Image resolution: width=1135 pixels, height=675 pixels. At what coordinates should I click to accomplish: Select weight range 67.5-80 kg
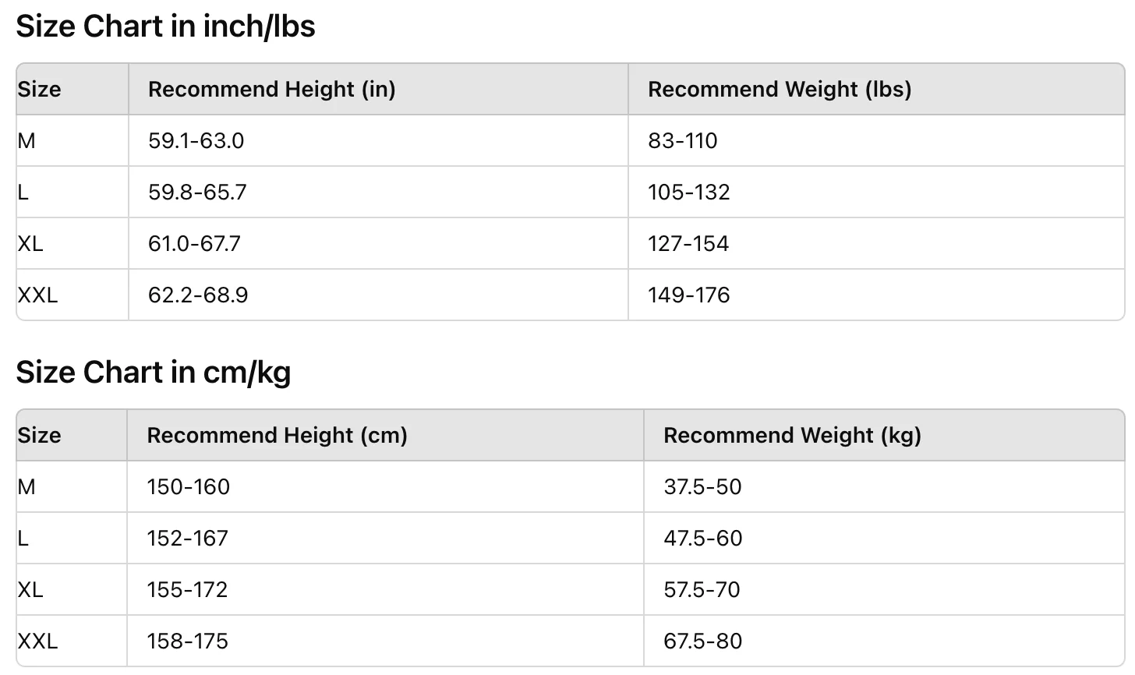(x=702, y=641)
